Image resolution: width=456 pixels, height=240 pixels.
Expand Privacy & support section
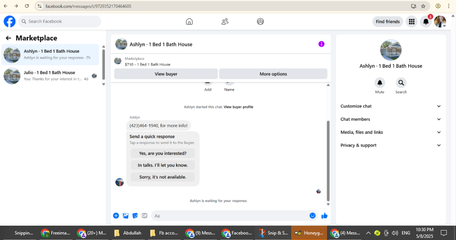(x=391, y=145)
